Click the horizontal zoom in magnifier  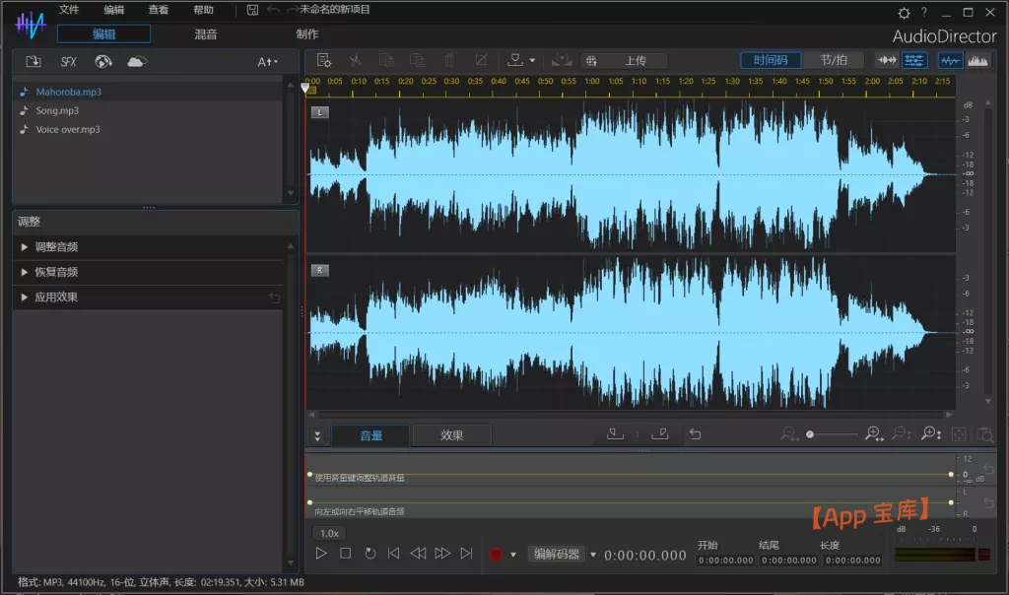(872, 434)
